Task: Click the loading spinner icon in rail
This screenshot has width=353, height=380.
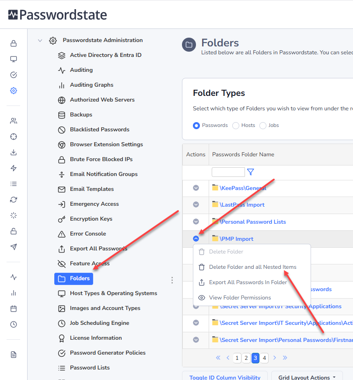Action: 14,215
